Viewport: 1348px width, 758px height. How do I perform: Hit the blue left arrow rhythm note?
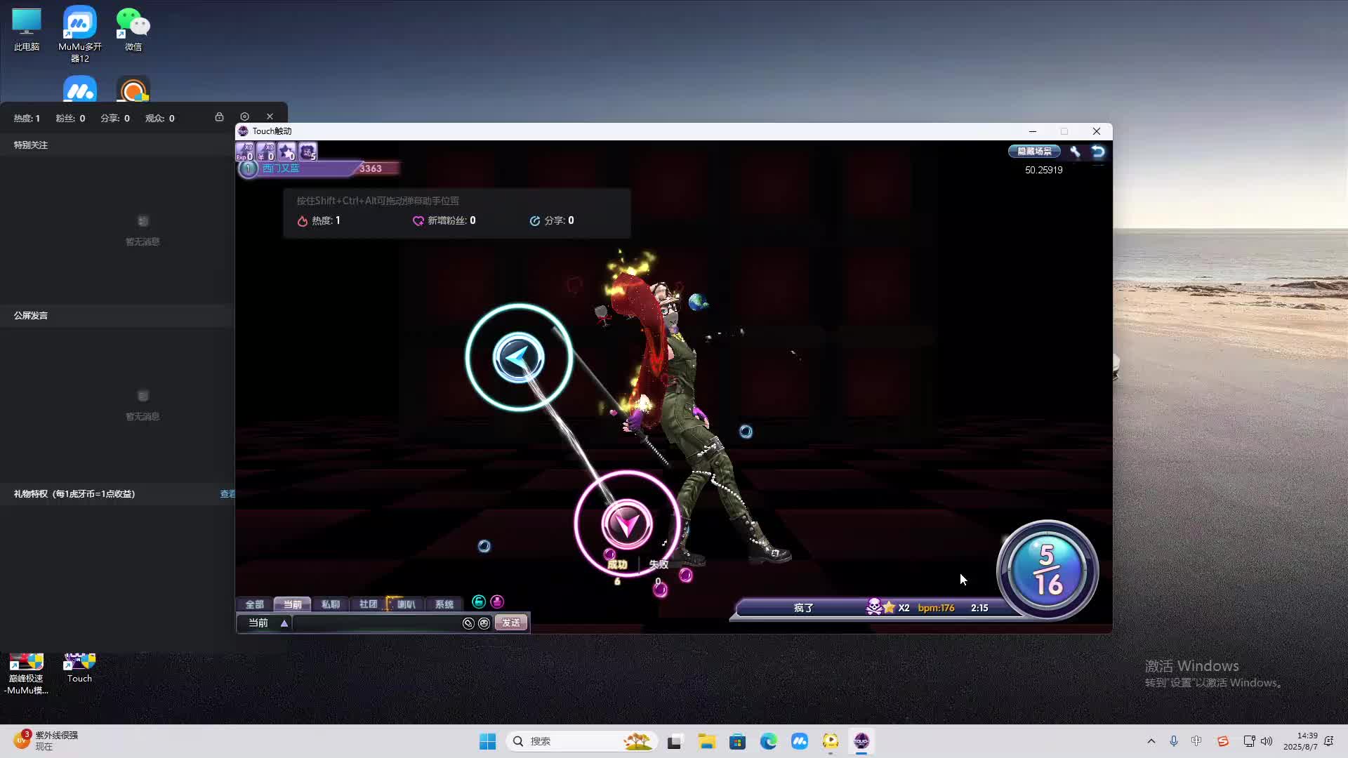click(519, 358)
